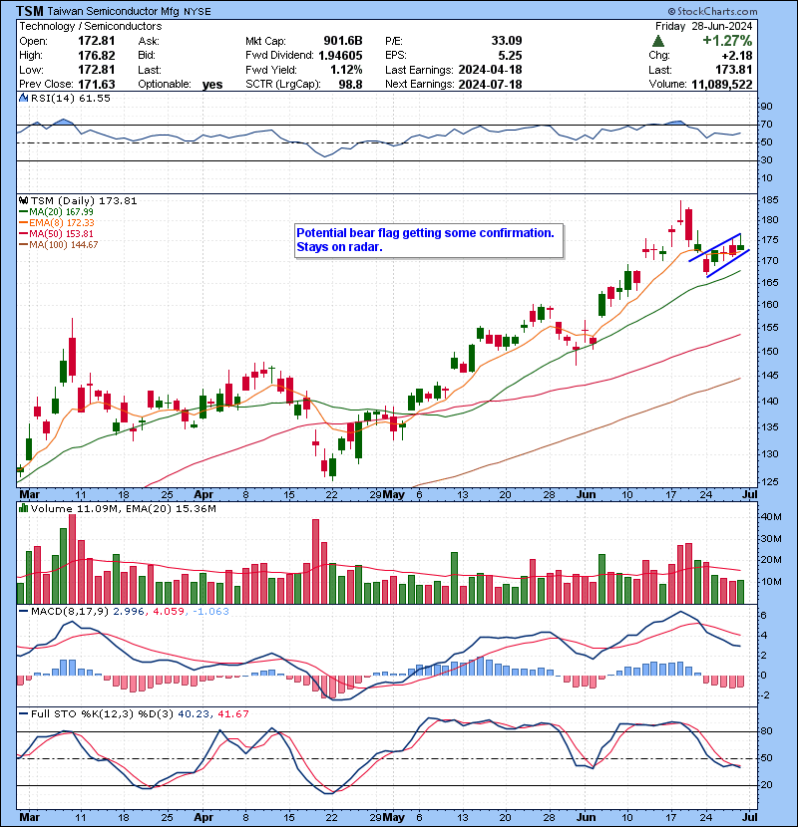Image resolution: width=798 pixels, height=827 pixels.
Task: Click the Fwd Yield value 1.12%
Action: [346, 70]
